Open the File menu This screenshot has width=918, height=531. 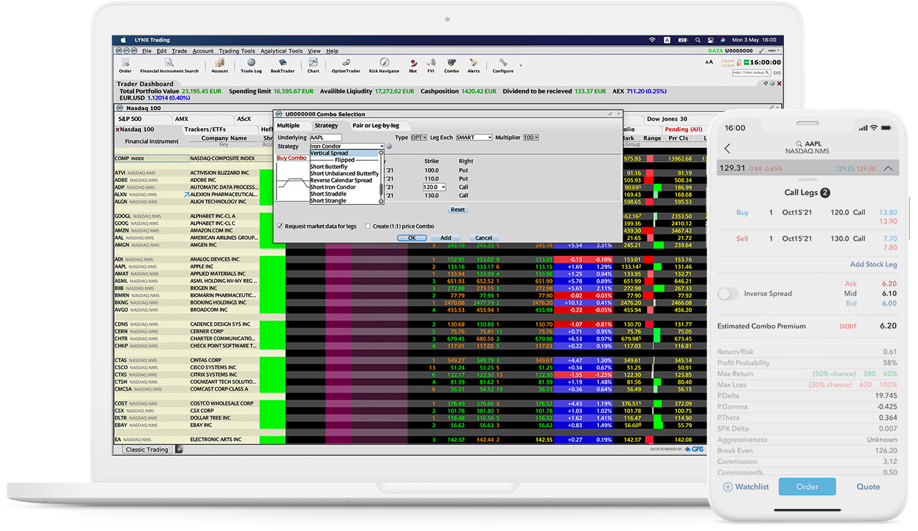pyautogui.click(x=147, y=51)
